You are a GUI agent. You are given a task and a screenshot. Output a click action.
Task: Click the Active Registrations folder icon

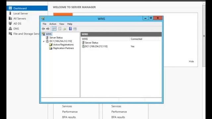[x=51, y=45]
